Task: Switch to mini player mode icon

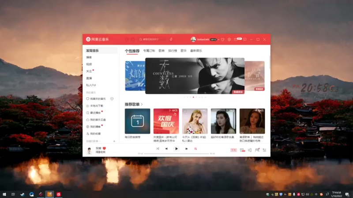Action: pyautogui.click(x=245, y=39)
